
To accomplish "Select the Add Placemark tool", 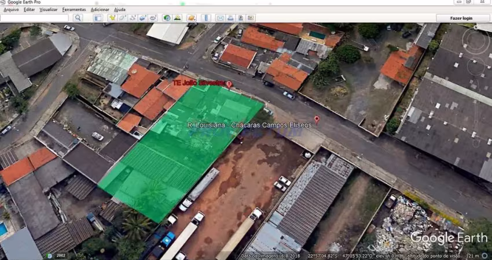I will click(112, 18).
